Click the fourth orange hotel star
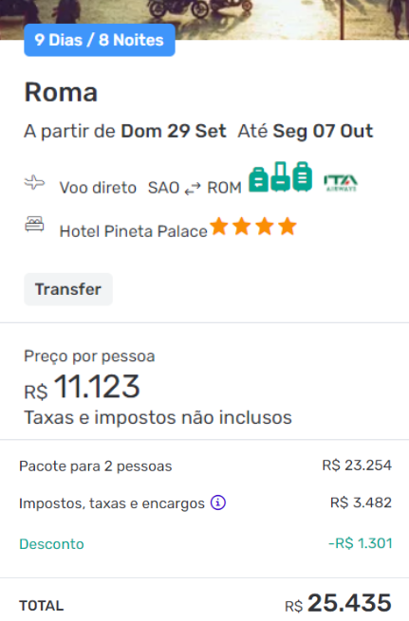The width and height of the screenshot is (409, 621). click(x=288, y=227)
